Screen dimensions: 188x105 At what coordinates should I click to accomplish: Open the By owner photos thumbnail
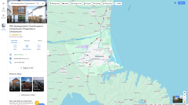38,84
